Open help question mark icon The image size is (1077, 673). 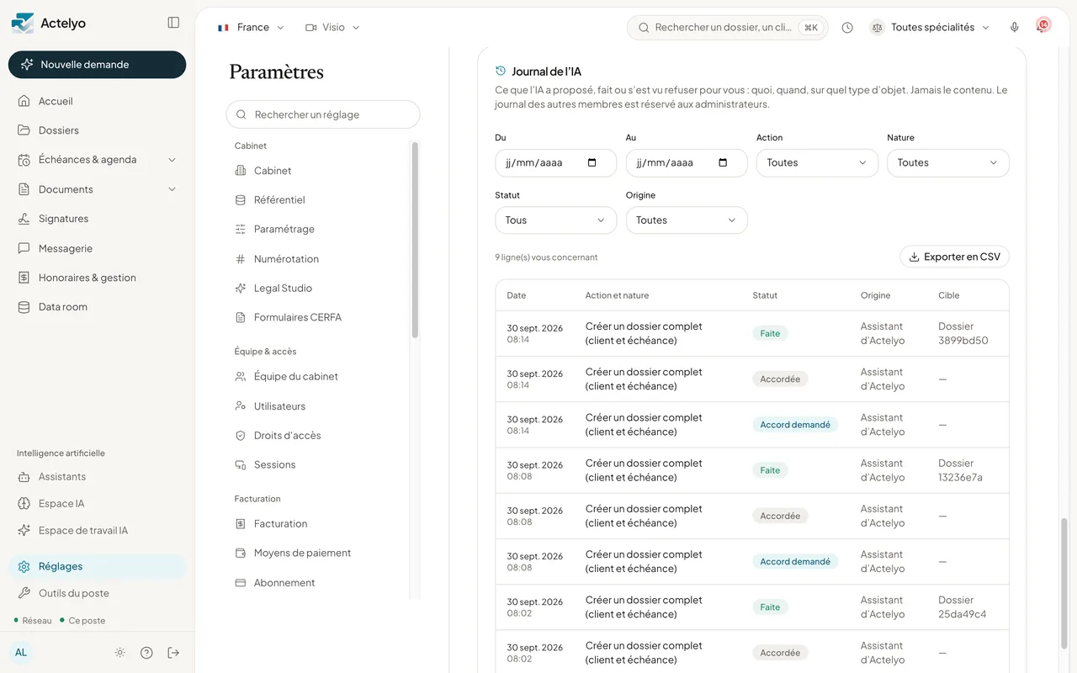pyautogui.click(x=146, y=653)
